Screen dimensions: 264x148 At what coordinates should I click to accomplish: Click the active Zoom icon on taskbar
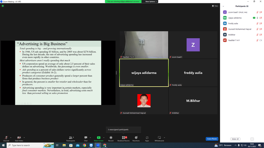click(98, 145)
